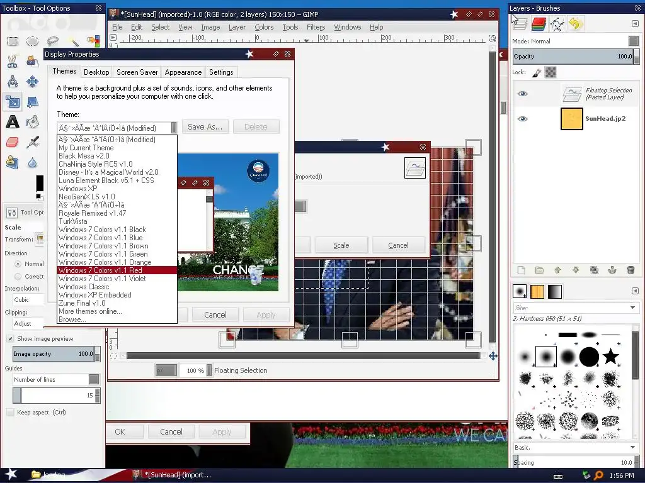Open the Start button on taskbar
This screenshot has width=645, height=483.
click(x=11, y=475)
